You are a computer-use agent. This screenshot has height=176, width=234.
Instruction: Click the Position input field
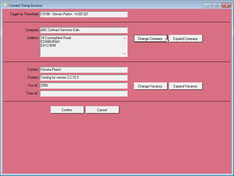click(84, 77)
